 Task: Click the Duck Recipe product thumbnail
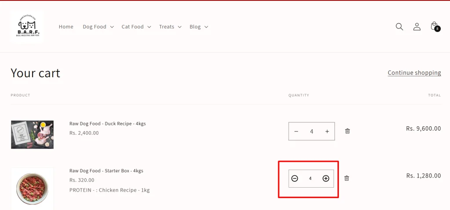coord(33,135)
